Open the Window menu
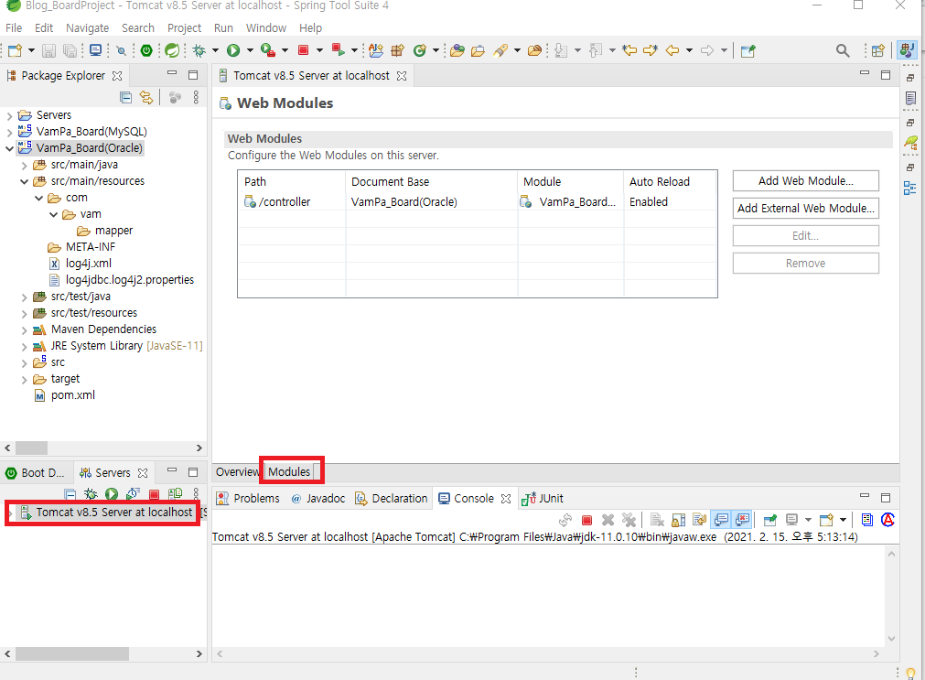The height and width of the screenshot is (680, 925). tap(266, 27)
